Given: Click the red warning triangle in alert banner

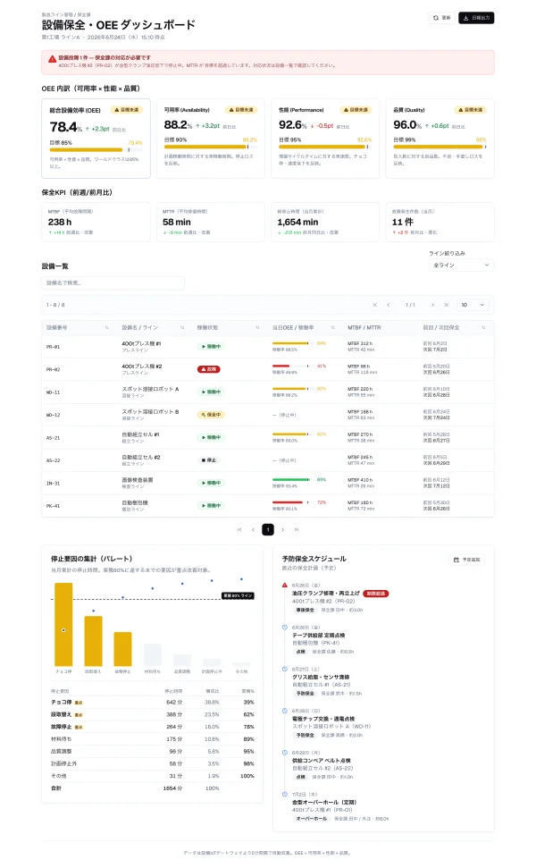Looking at the screenshot, I should click(52, 59).
